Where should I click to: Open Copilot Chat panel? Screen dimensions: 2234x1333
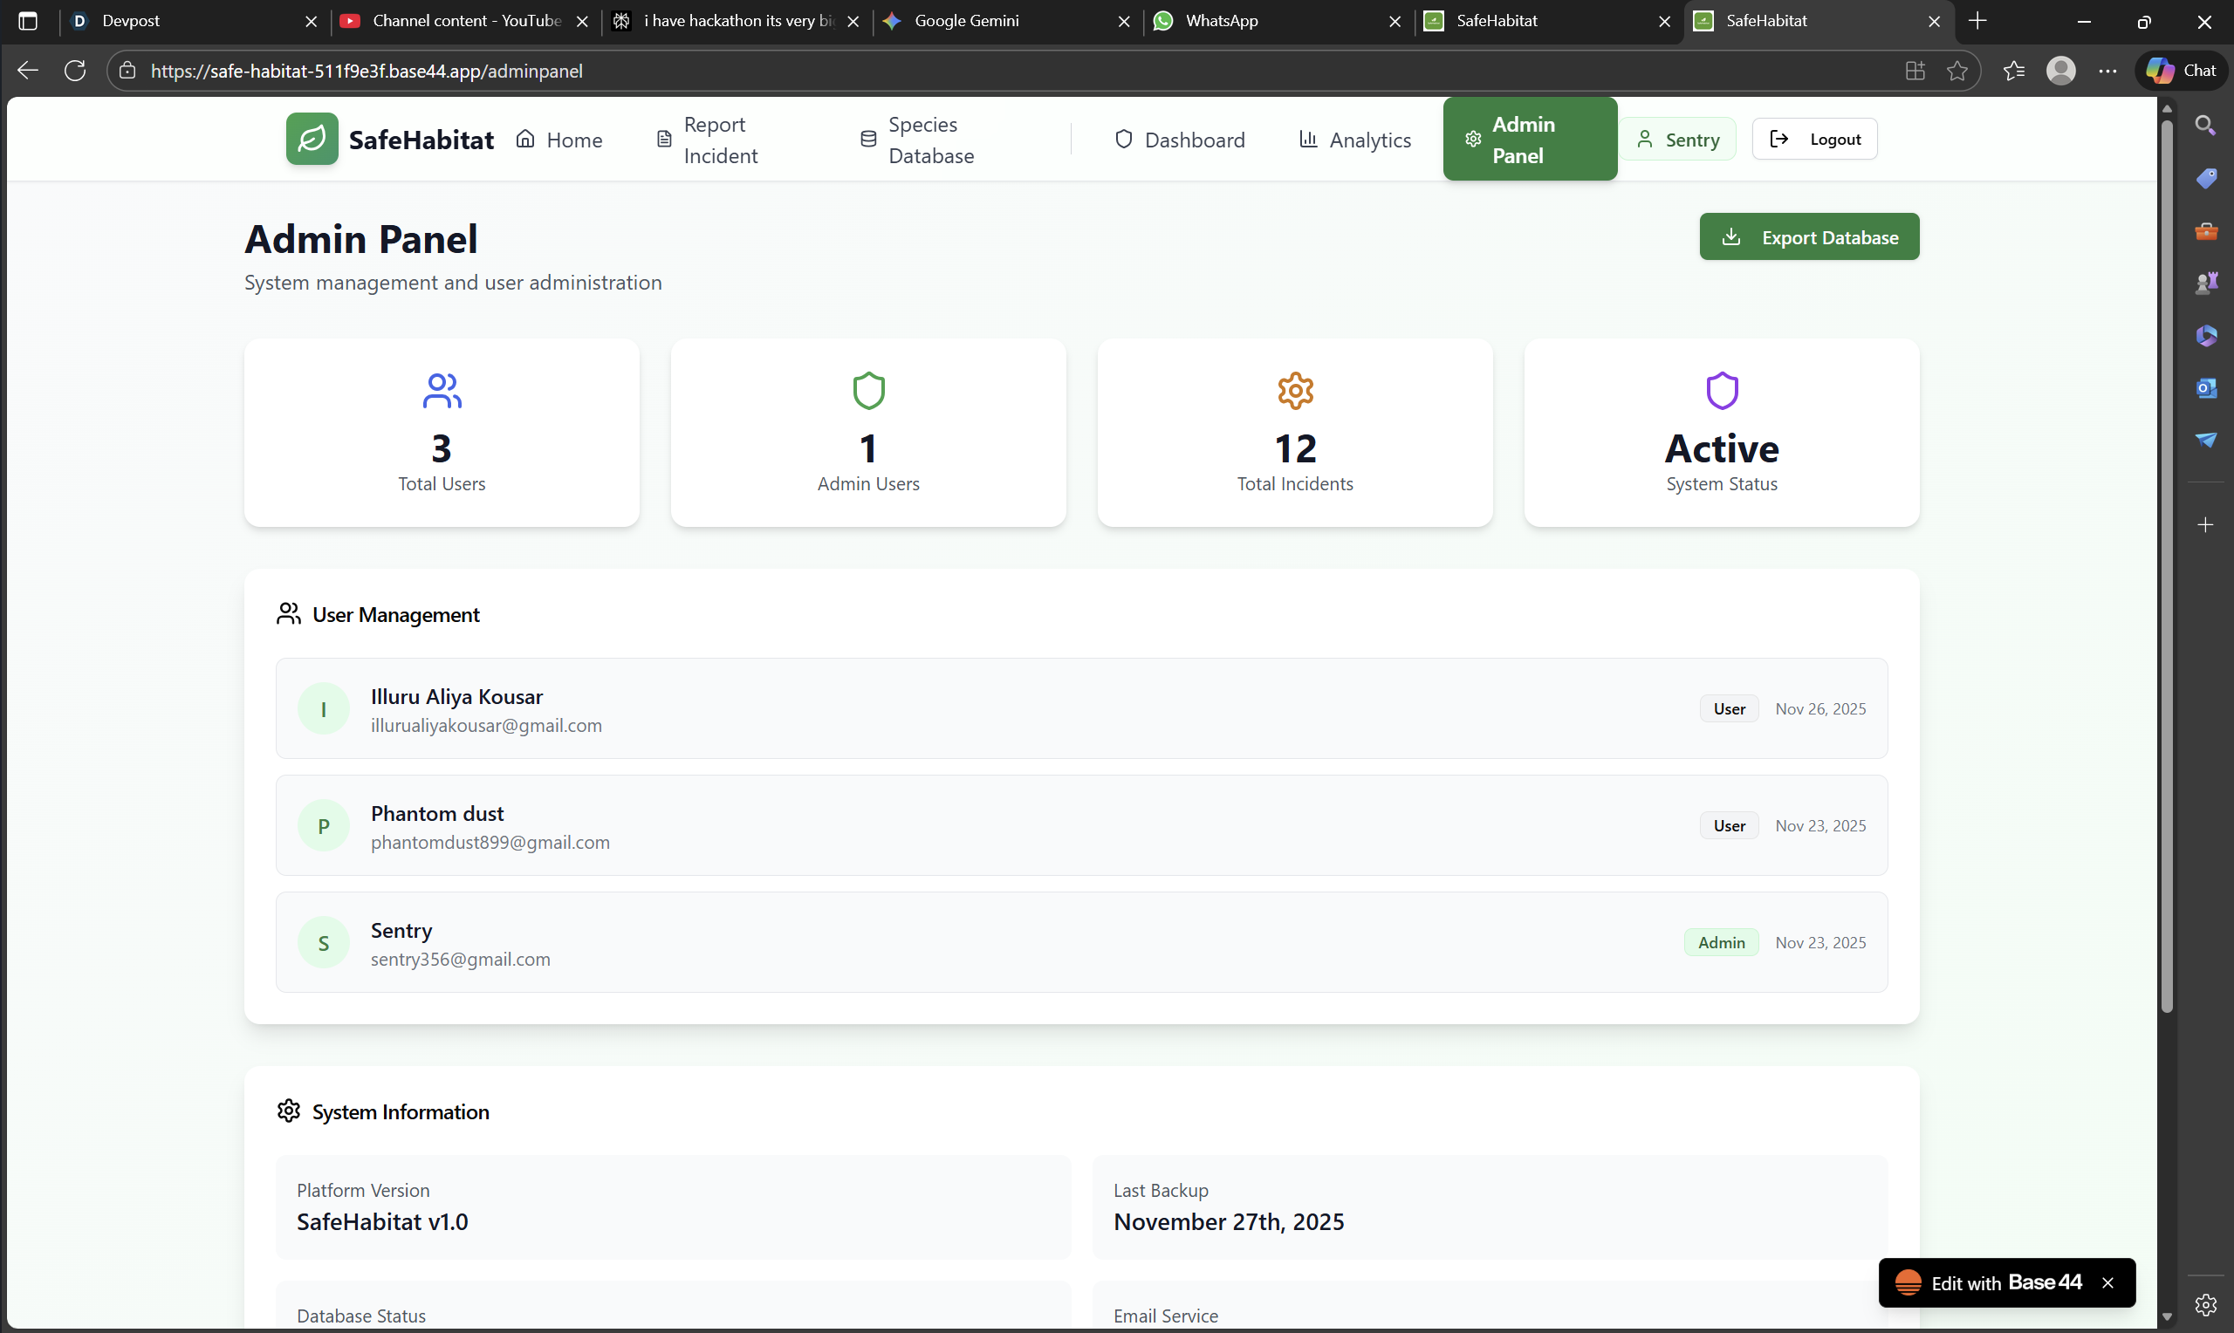[2182, 70]
